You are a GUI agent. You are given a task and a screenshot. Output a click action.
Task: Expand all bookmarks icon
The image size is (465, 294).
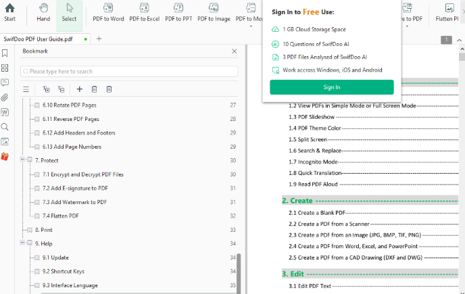pos(46,89)
